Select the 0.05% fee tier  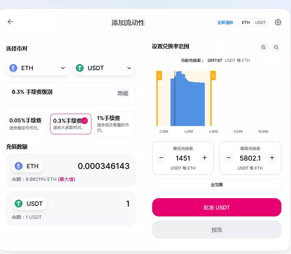[27, 124]
